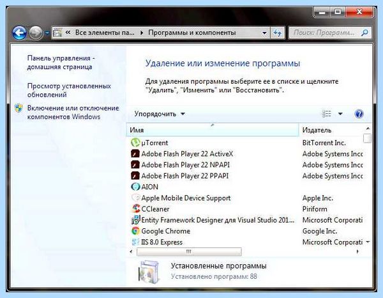This screenshot has height=298, width=383.
Task: Open the 'Упорядочить' menu
Action: (x=160, y=114)
